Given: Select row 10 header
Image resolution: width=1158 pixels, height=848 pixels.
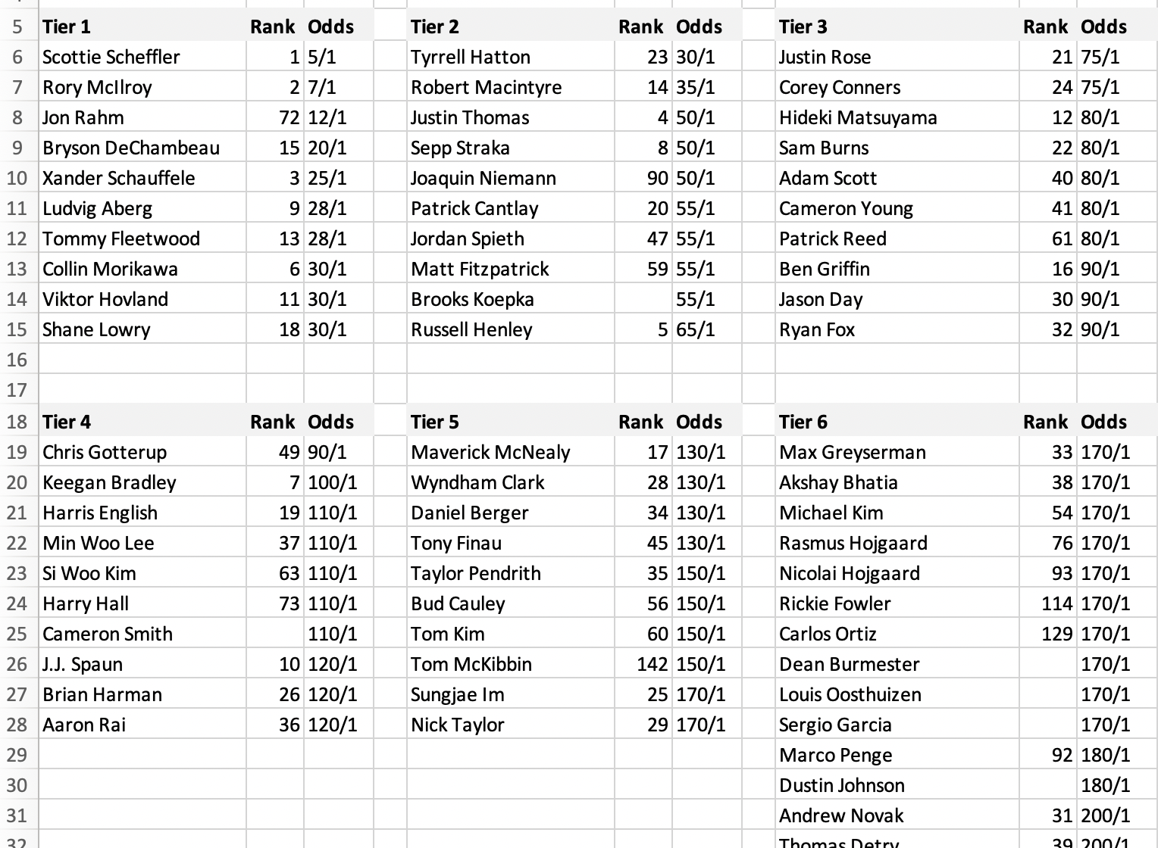Looking at the screenshot, I should coord(17,178).
